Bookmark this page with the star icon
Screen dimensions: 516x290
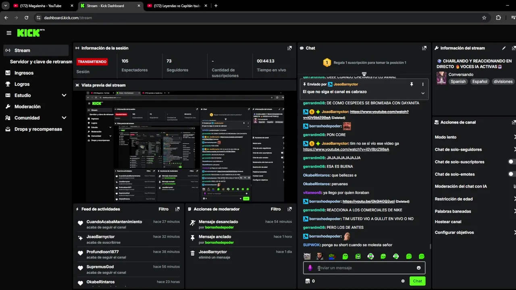(484, 18)
